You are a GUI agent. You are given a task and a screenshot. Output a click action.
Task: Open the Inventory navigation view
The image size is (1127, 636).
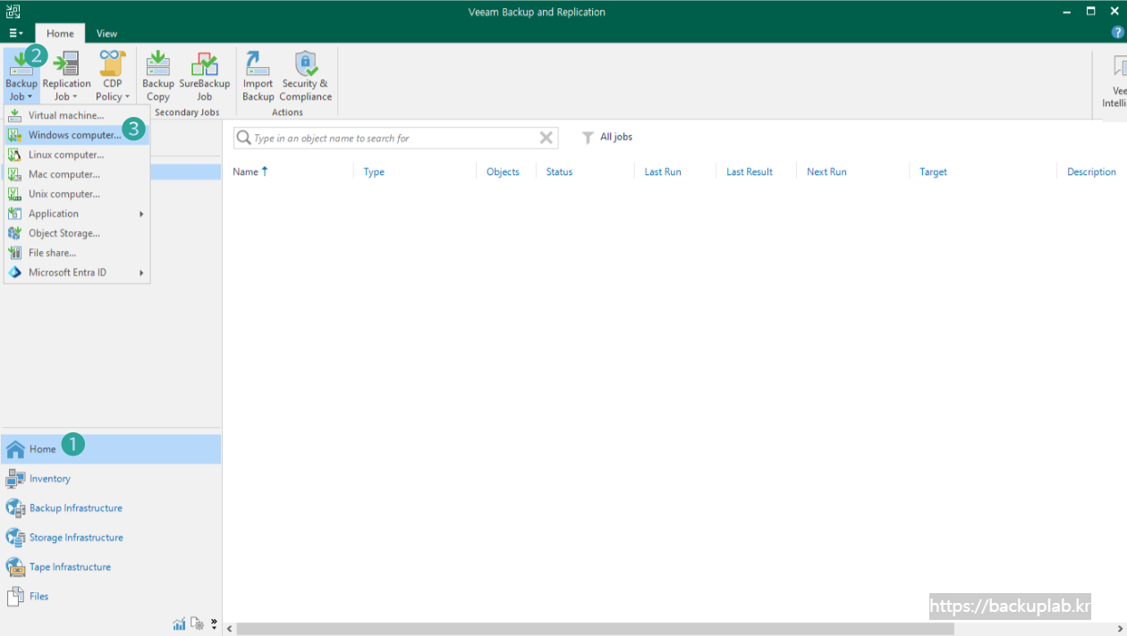coord(111,479)
